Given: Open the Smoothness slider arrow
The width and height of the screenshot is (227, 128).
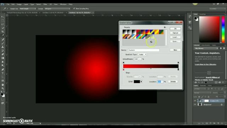Looking at the screenshot, I should 140,59.
